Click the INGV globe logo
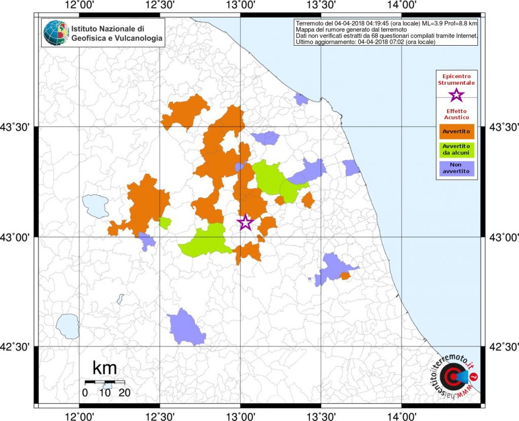 [57, 33]
